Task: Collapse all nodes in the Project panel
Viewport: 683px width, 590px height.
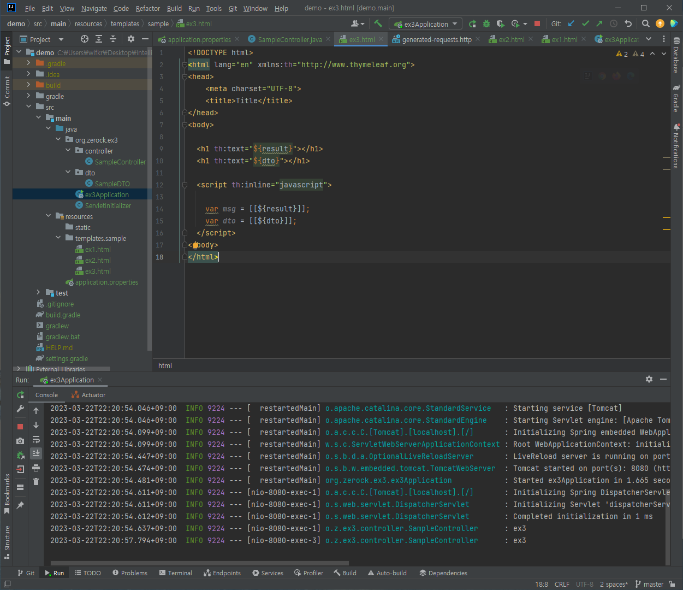Action: coord(113,39)
